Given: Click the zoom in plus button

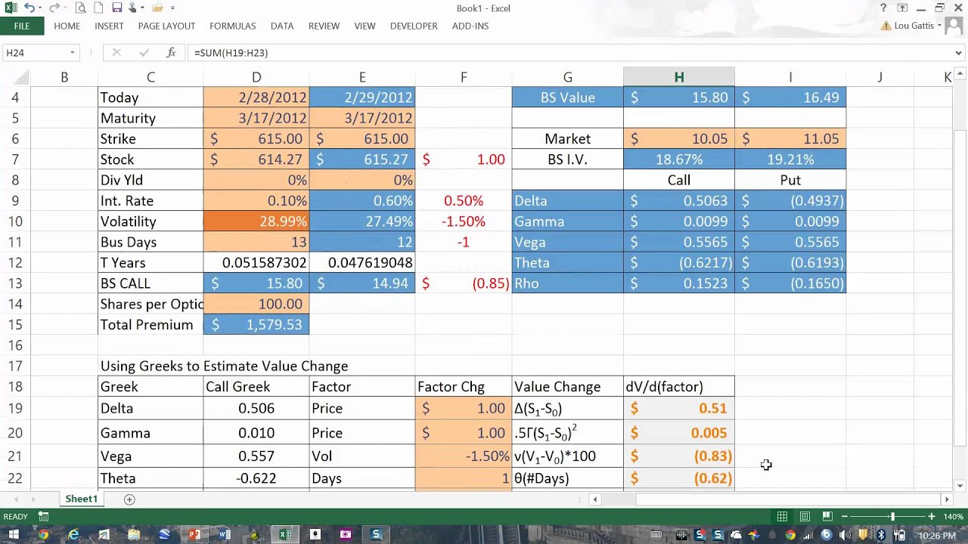Looking at the screenshot, I should tap(932, 517).
